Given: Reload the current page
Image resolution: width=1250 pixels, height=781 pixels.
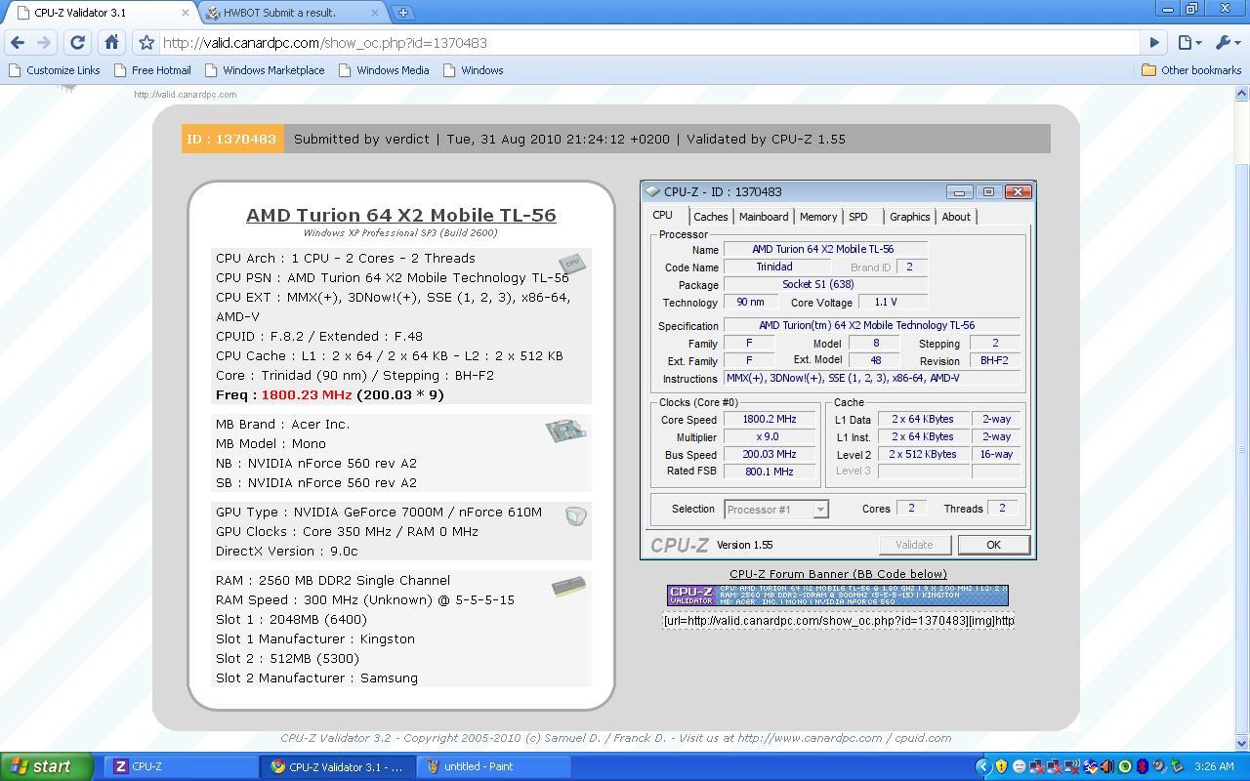Looking at the screenshot, I should coord(78,43).
